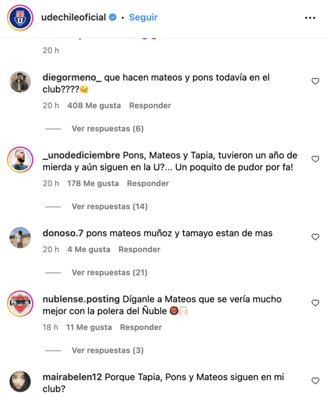Screen dimensions: 327x396
Task: Show the 3 replies under nublense.posting
Action: (108, 350)
